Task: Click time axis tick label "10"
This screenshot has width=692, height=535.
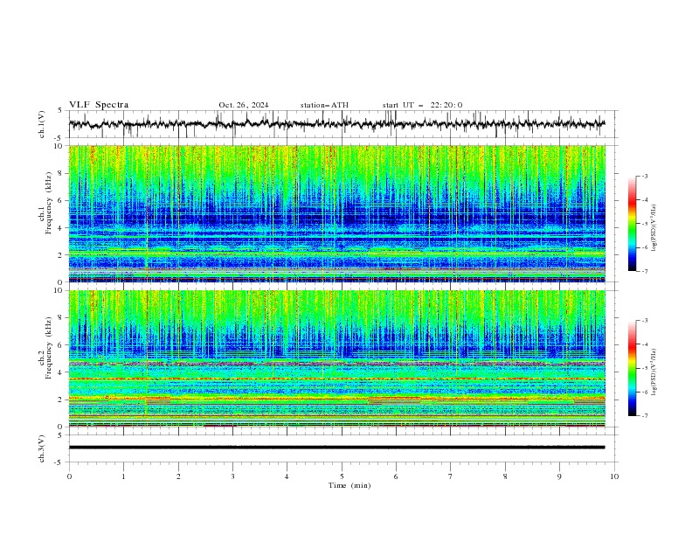Action: coord(614,476)
